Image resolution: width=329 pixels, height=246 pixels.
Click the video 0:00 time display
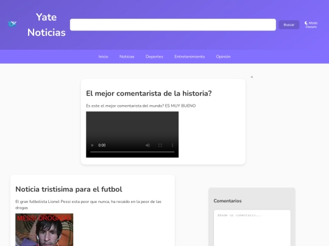click(x=102, y=145)
